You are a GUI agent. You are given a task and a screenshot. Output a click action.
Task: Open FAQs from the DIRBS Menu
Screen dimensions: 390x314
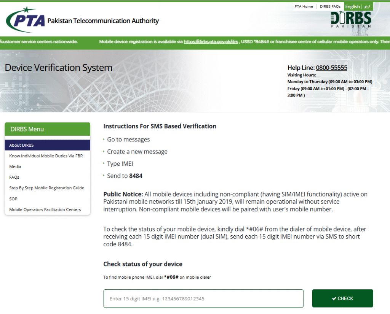coord(14,177)
